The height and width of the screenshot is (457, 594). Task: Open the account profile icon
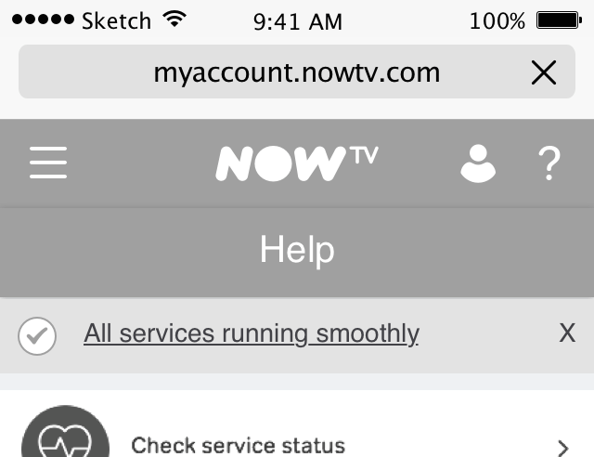pyautogui.click(x=478, y=163)
